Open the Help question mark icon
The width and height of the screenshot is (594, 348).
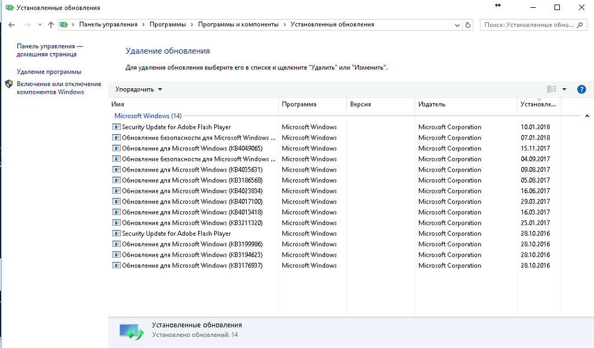[582, 89]
